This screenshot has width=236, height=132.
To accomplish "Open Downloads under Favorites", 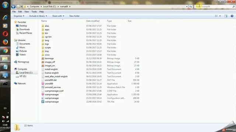I will (x=25, y=29).
